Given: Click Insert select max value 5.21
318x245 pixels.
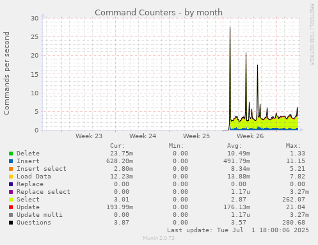Looking at the screenshot, I should [x=298, y=169].
